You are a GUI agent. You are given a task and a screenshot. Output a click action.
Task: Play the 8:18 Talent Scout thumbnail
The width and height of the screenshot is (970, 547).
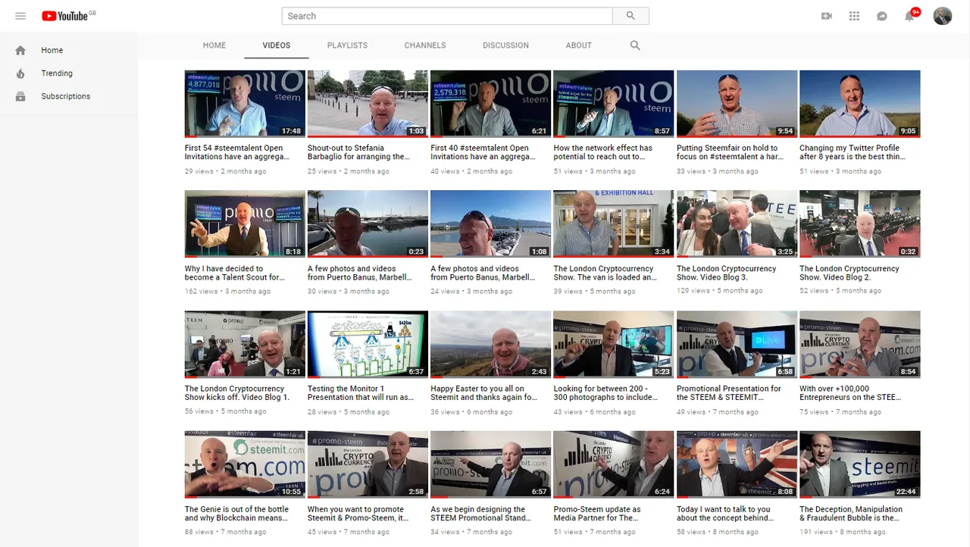tap(245, 224)
